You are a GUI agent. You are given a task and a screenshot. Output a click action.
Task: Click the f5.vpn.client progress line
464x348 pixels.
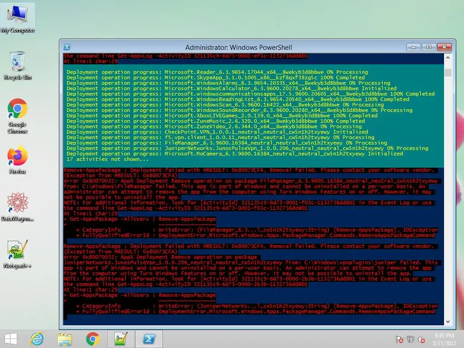coord(221,137)
